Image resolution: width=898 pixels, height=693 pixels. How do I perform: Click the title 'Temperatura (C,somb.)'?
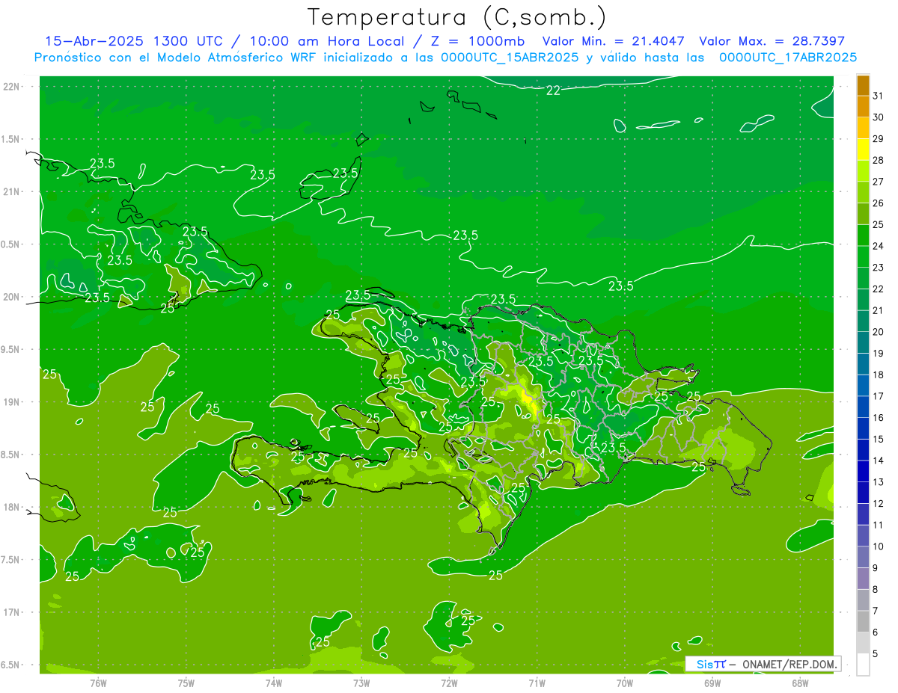click(456, 17)
